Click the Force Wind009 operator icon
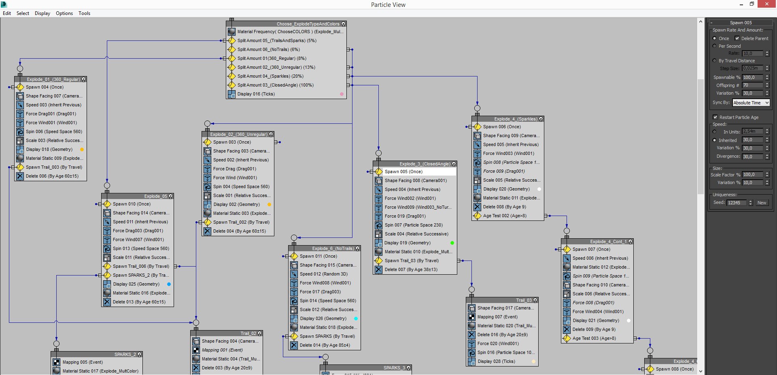Viewport: 777px width, 375px height. click(x=378, y=207)
